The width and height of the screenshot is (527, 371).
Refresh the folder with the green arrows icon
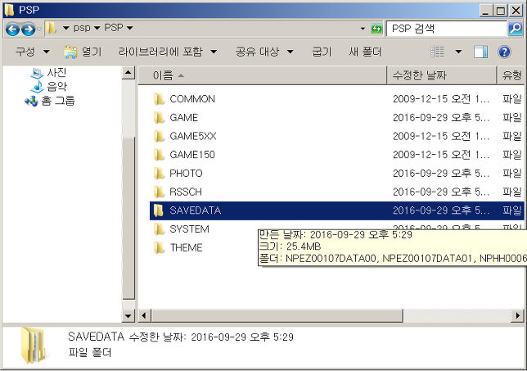376,29
